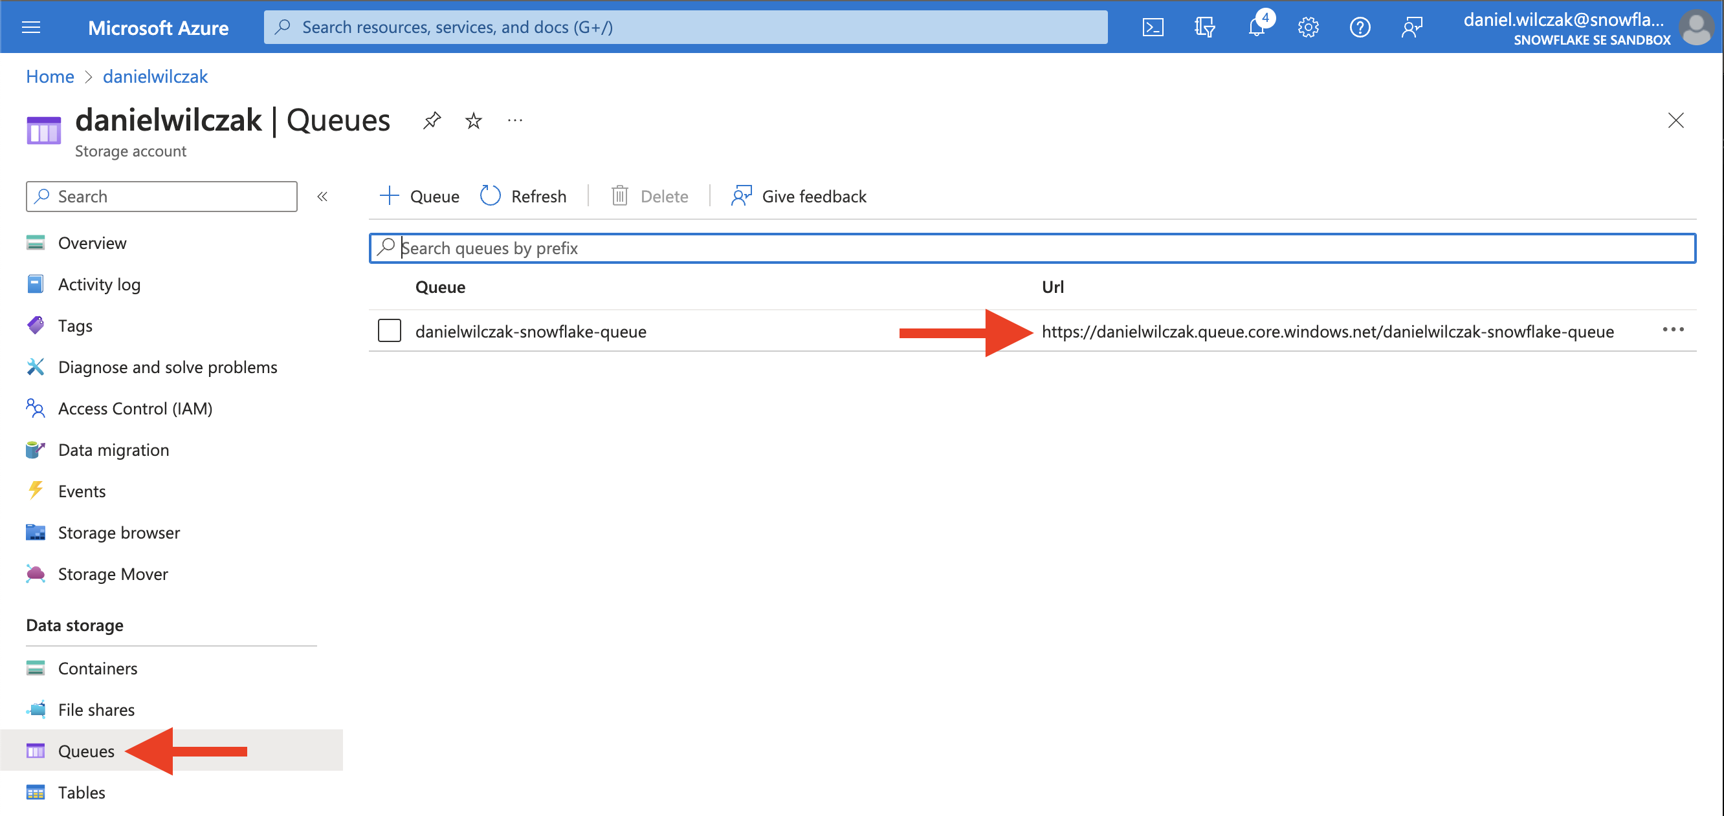Focus the global Azure search bar
This screenshot has height=816, width=1724.
click(x=685, y=27)
